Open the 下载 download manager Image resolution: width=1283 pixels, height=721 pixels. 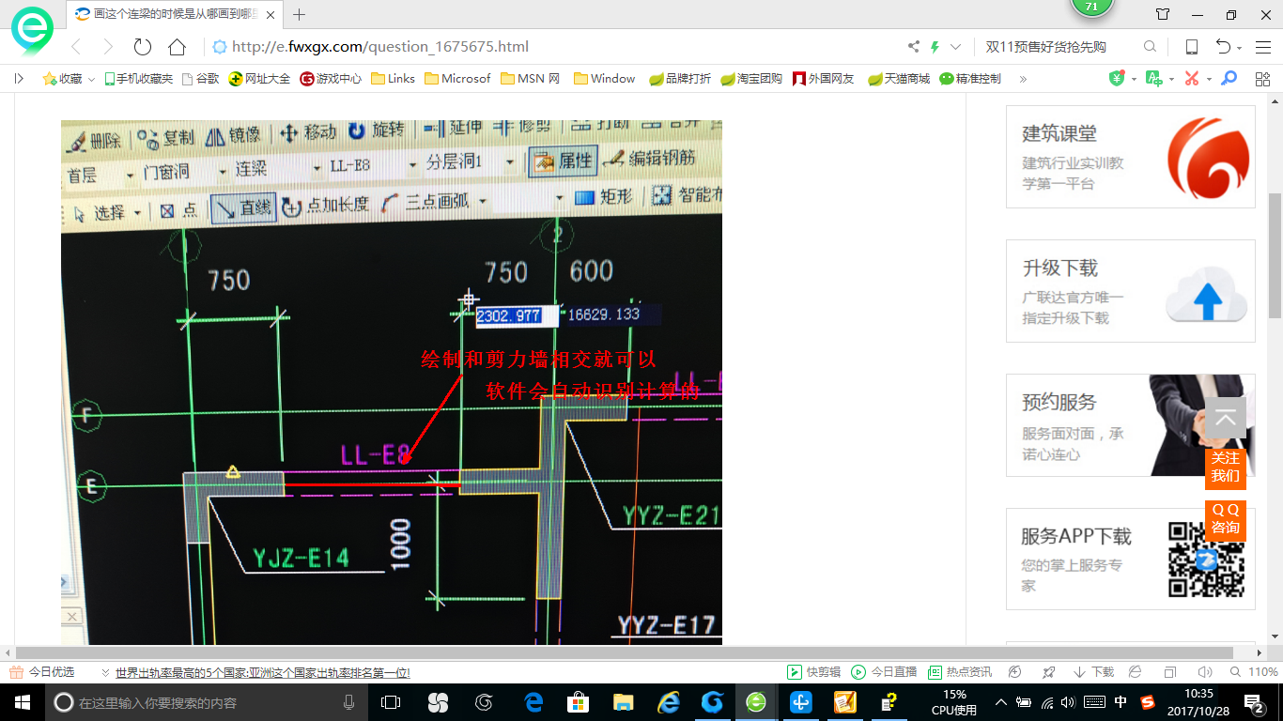[x=1093, y=672]
